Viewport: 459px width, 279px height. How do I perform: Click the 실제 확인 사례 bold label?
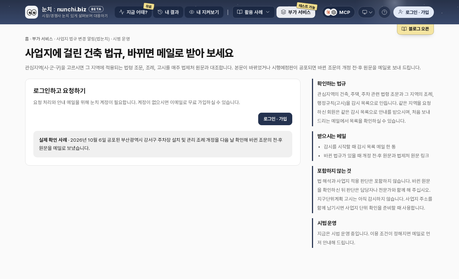coord(53,139)
